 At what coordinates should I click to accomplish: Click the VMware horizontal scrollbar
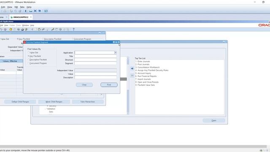coord(133,147)
